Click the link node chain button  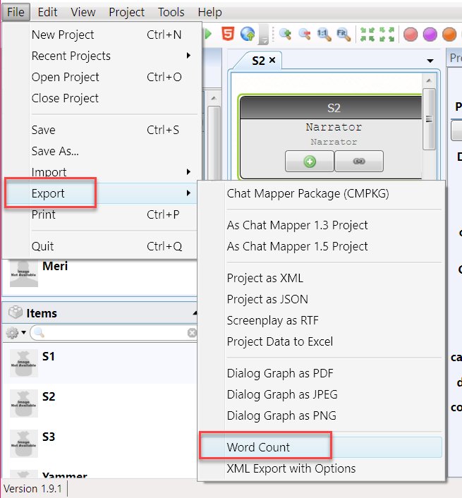(359, 162)
